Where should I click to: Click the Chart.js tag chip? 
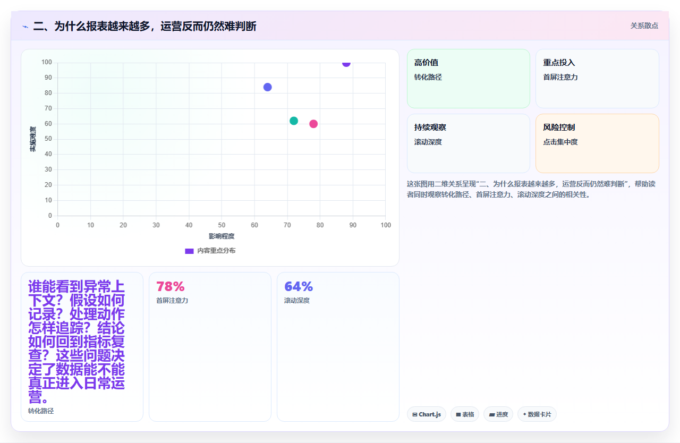point(427,414)
